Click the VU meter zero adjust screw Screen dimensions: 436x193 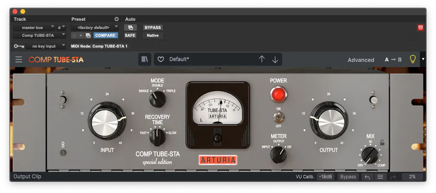218,138
